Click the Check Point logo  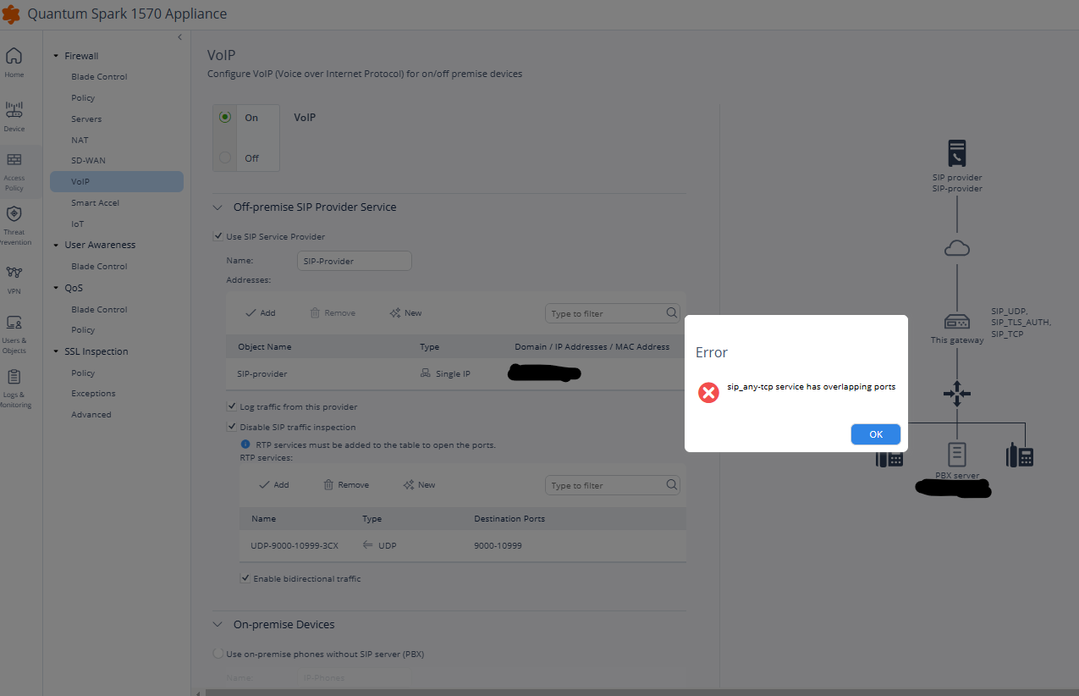pos(11,14)
